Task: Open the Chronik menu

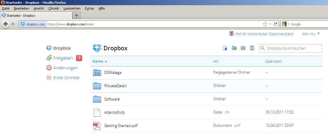Action: coord(54,9)
